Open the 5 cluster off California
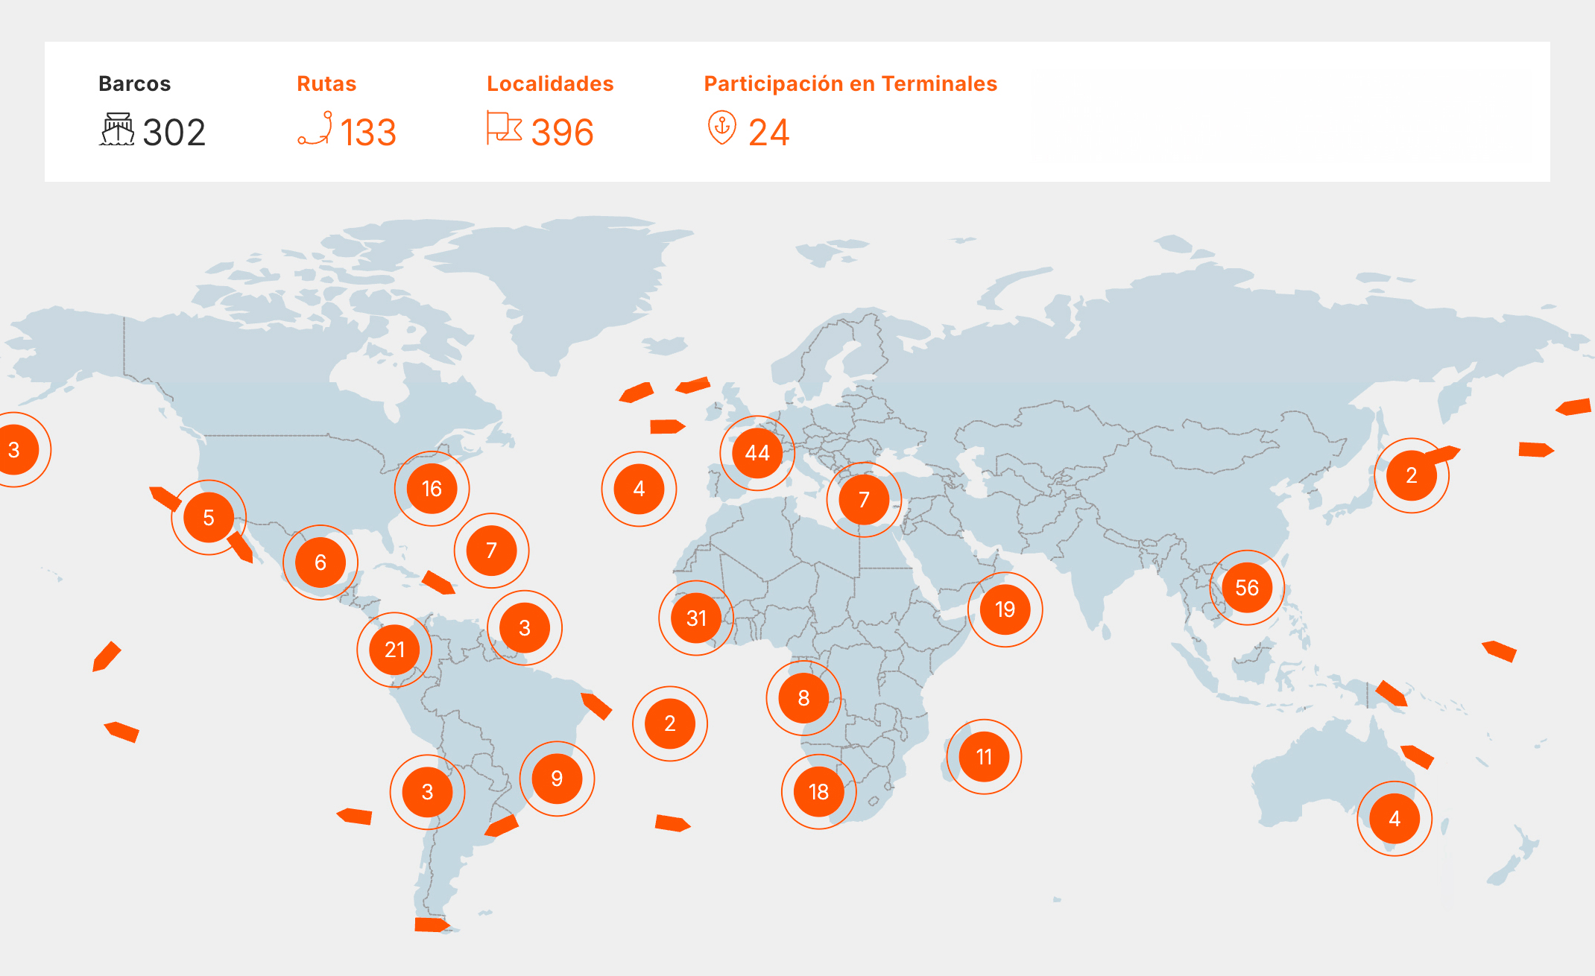This screenshot has height=976, width=1595. click(x=209, y=517)
